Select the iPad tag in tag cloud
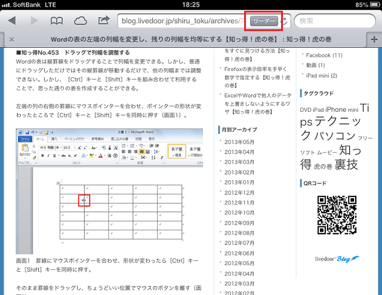The width and height of the screenshot is (382, 295). [x=318, y=110]
